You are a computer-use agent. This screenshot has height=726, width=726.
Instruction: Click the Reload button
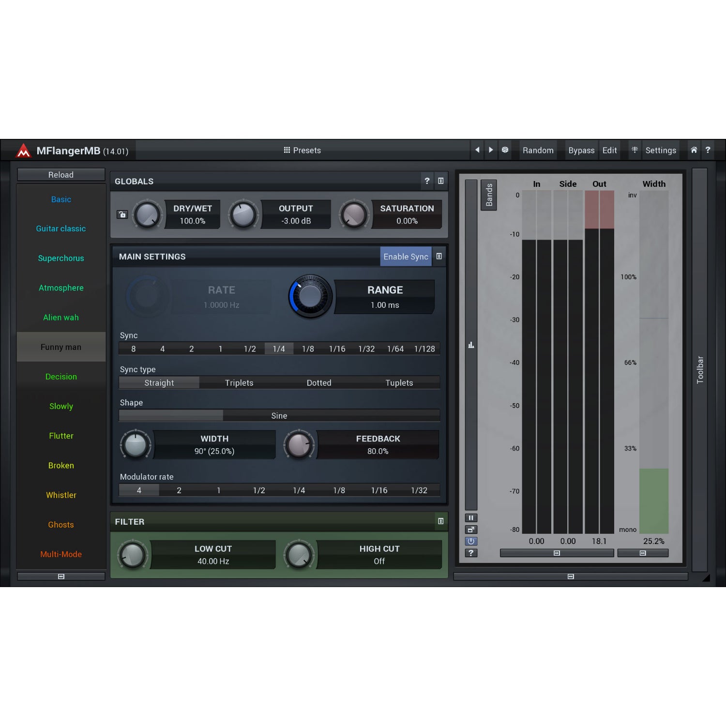click(61, 175)
